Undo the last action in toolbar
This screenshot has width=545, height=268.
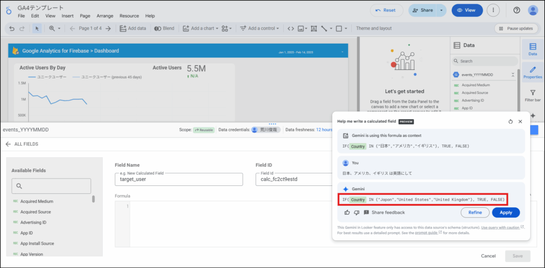coord(12,29)
